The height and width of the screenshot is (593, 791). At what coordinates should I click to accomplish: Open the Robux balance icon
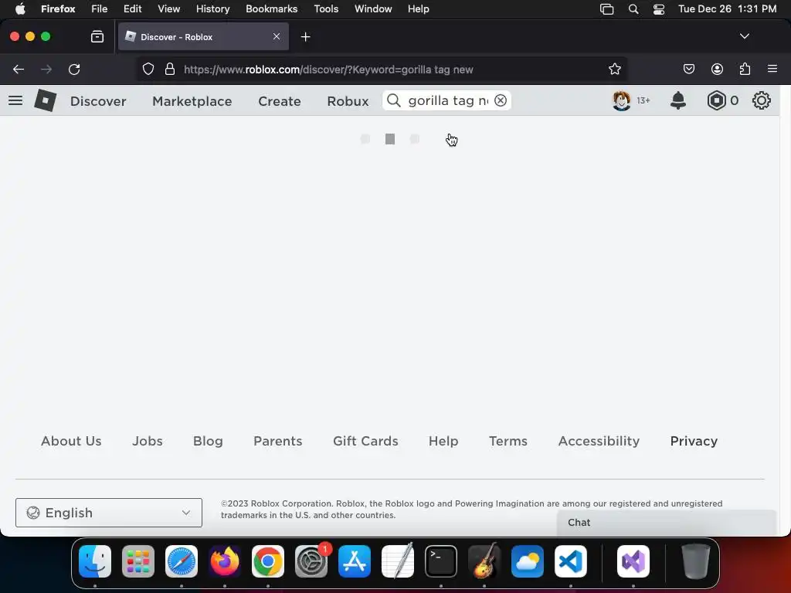[x=716, y=100]
